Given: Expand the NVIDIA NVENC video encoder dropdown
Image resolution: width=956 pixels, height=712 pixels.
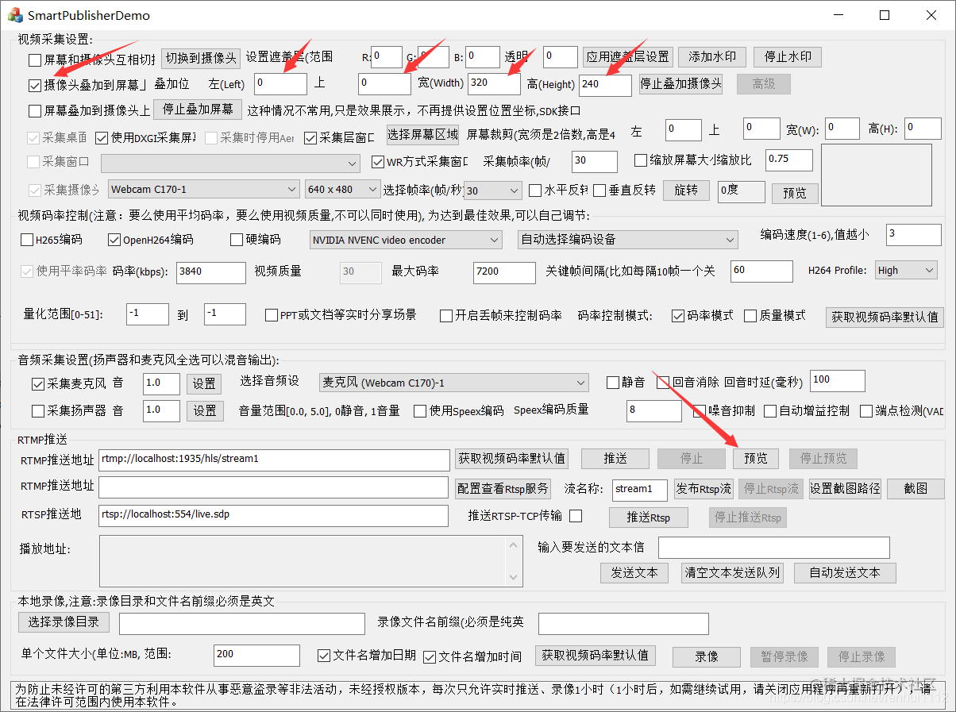Looking at the screenshot, I should (x=406, y=240).
